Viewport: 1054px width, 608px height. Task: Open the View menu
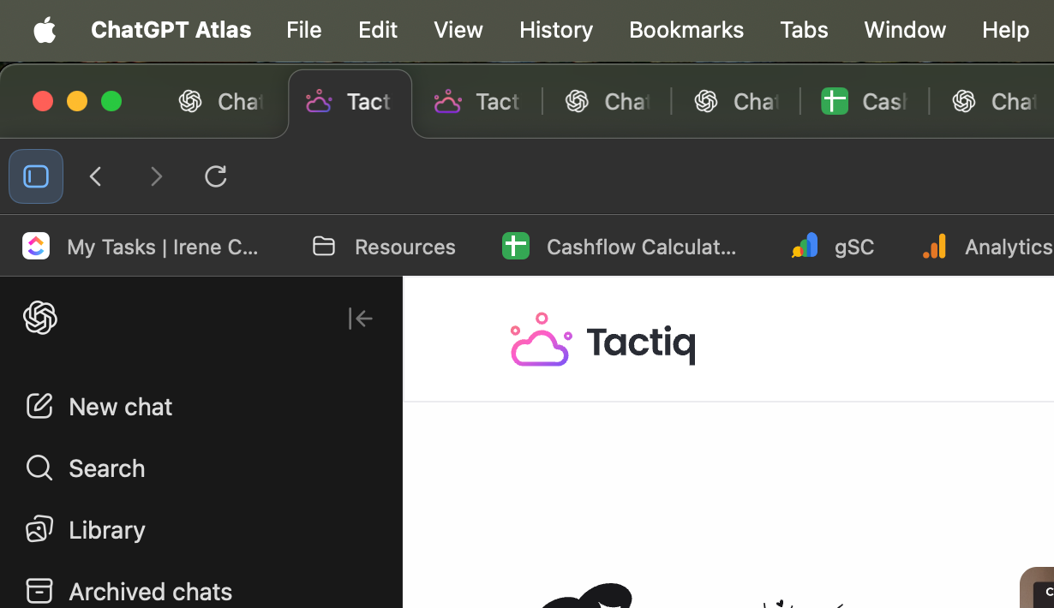(x=458, y=30)
